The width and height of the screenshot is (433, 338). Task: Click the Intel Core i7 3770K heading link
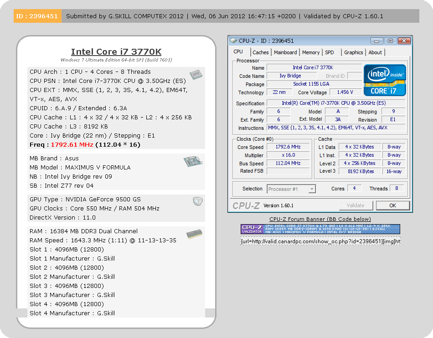pyautogui.click(x=116, y=51)
